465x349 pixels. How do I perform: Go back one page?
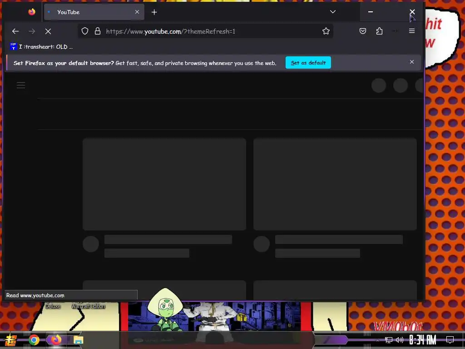pos(15,31)
